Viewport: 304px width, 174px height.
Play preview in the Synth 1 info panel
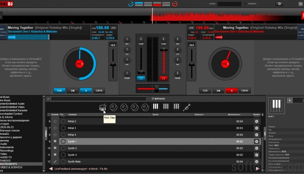tap(290, 100)
